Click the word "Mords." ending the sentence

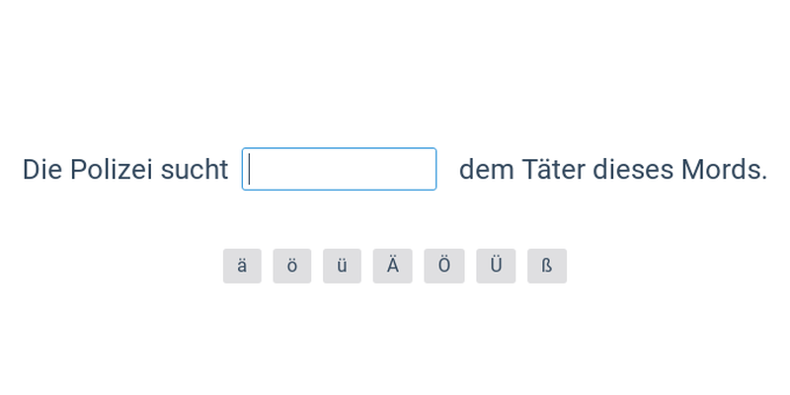click(724, 170)
